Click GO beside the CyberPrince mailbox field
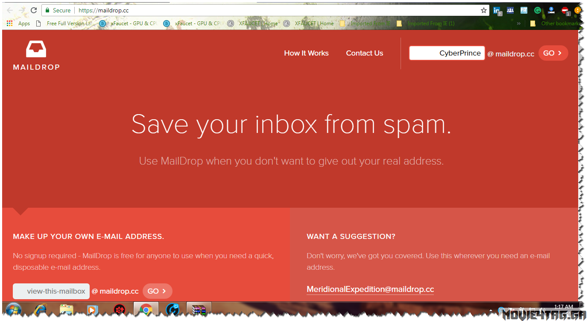 pos(553,53)
